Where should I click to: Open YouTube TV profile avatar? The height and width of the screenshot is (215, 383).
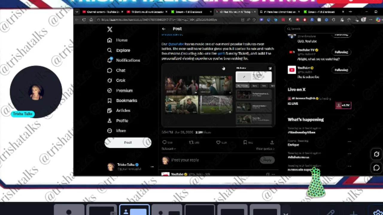(x=292, y=52)
